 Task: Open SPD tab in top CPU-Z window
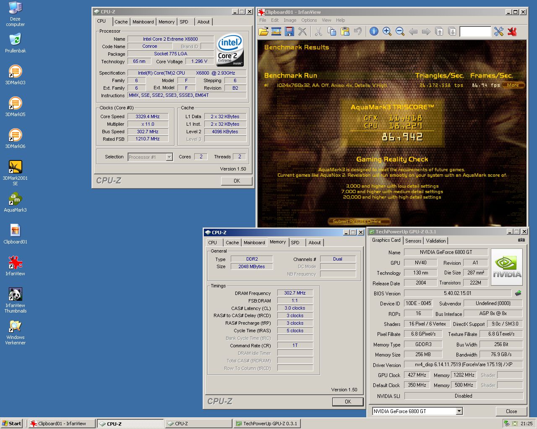coord(184,22)
